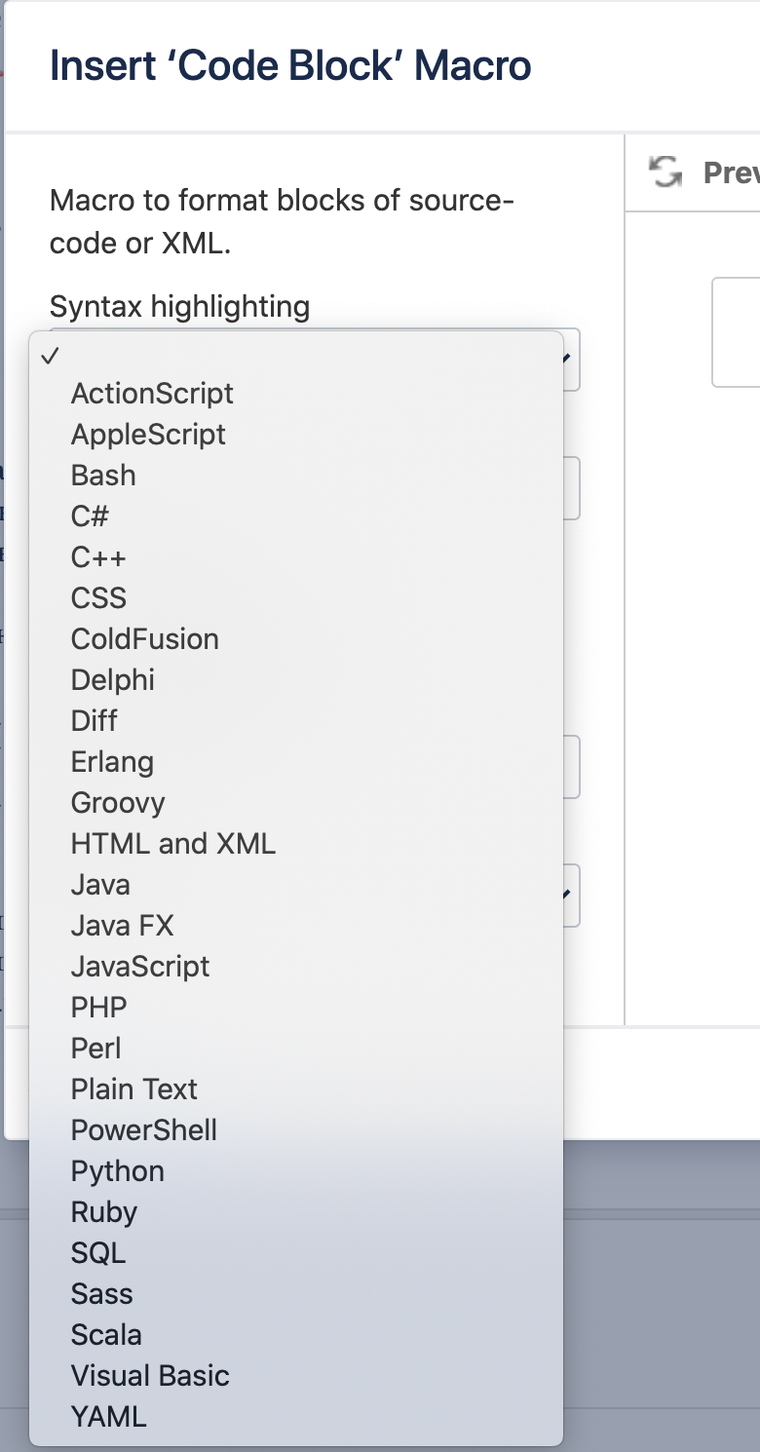
Task: Select JavaScript as the highlighting language
Action: [139, 966]
